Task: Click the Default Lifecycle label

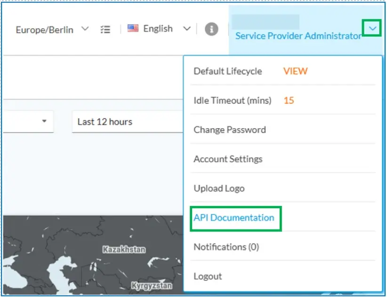Action: 228,71
